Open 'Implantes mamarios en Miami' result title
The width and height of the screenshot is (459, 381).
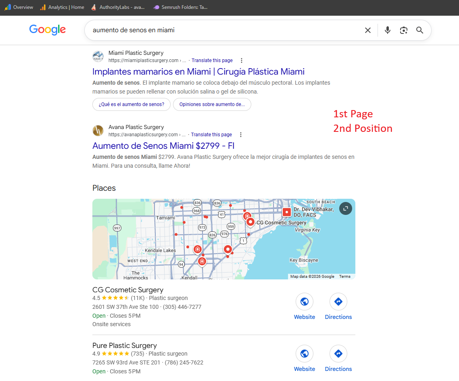pos(198,72)
